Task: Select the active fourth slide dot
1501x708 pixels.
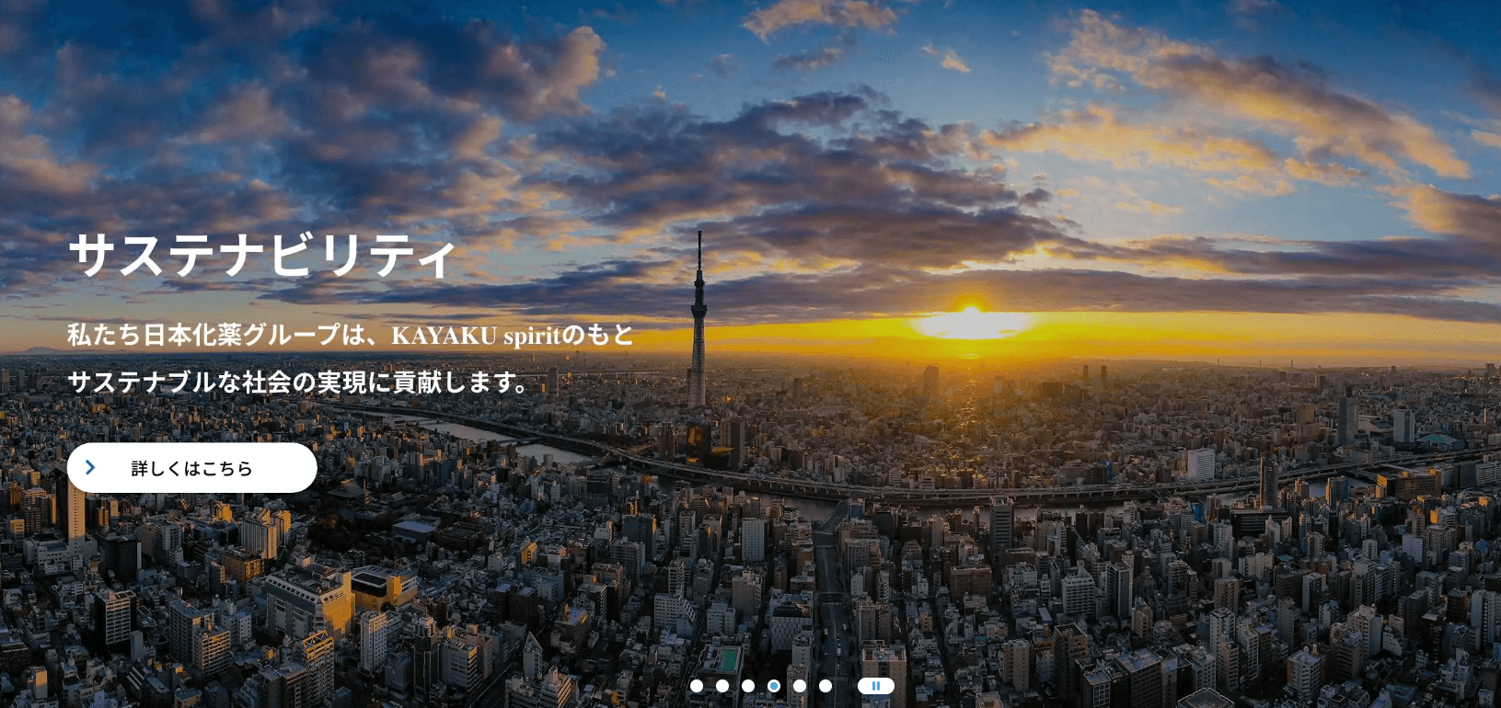Action: [x=774, y=686]
